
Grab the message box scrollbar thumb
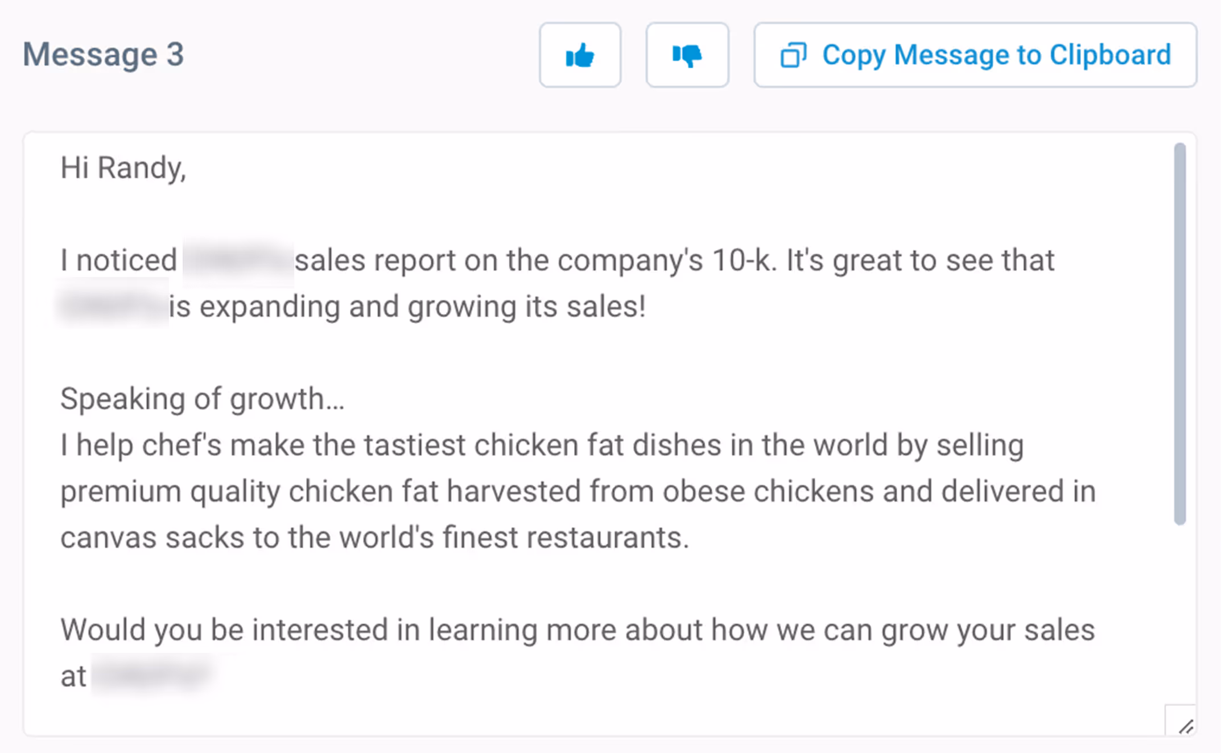pos(1180,333)
